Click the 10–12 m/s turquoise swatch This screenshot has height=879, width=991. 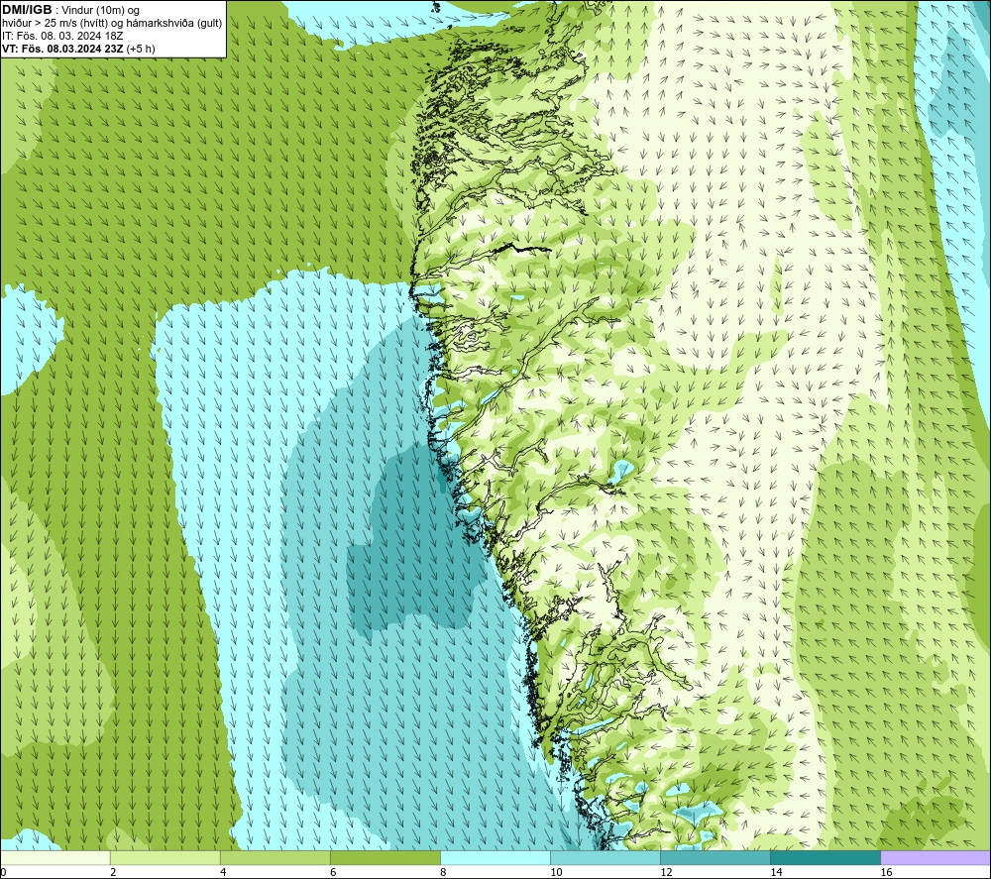pos(605,857)
